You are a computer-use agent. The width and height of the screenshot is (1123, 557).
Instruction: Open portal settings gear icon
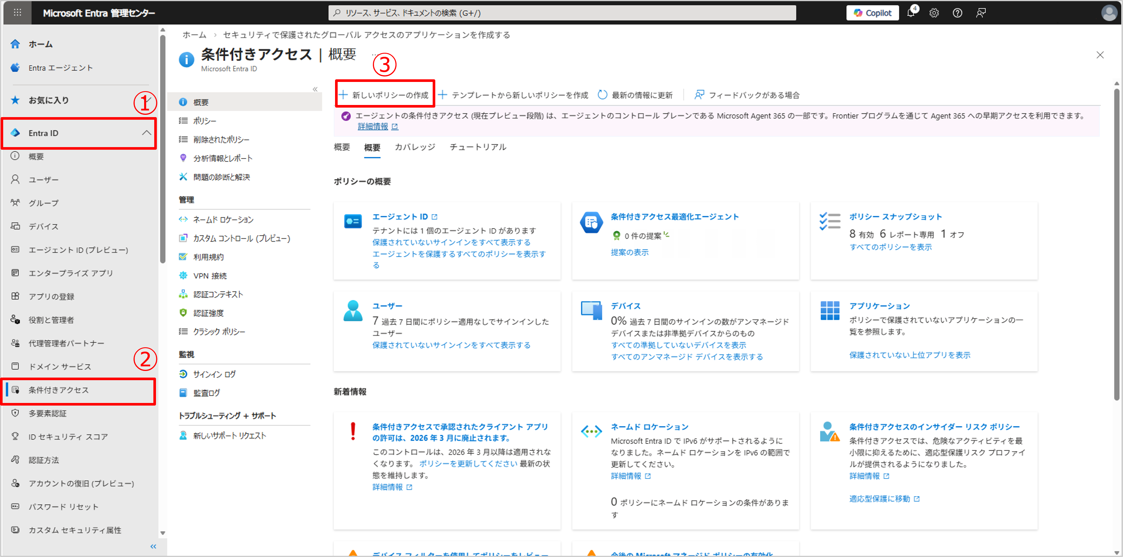point(934,13)
